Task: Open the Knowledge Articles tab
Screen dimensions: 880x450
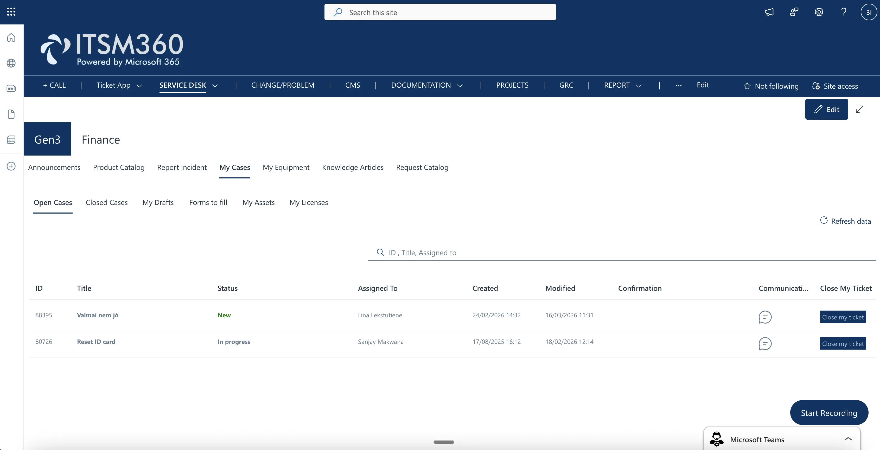Action: pyautogui.click(x=353, y=167)
